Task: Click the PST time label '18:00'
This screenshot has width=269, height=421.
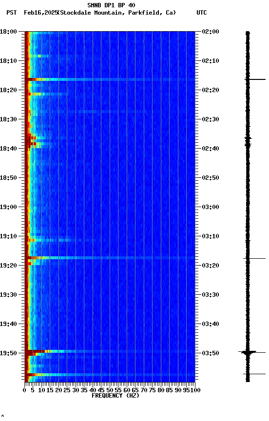Action: 8,32
